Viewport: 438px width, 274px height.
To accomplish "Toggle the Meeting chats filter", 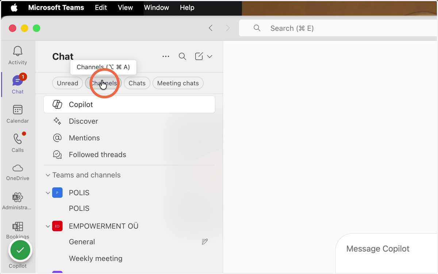I will pos(178,83).
